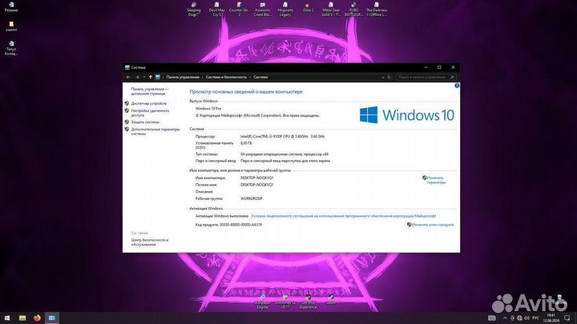577x324 pixels.
Task: Select the Steam desktop icon
Action: click(331, 300)
